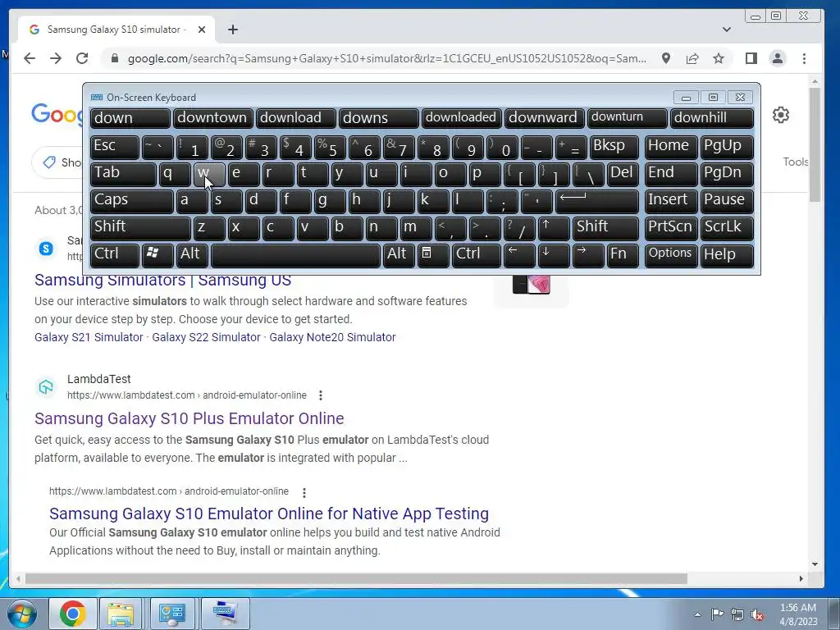The height and width of the screenshot is (630, 840).
Task: Open the Galaxy S21 Simulator sublink
Action: (x=89, y=337)
